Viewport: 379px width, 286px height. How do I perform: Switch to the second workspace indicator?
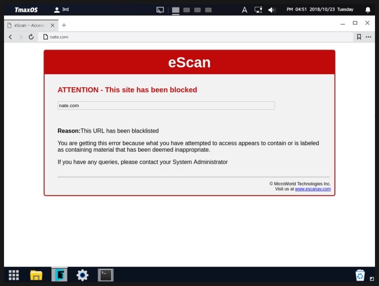(x=186, y=10)
